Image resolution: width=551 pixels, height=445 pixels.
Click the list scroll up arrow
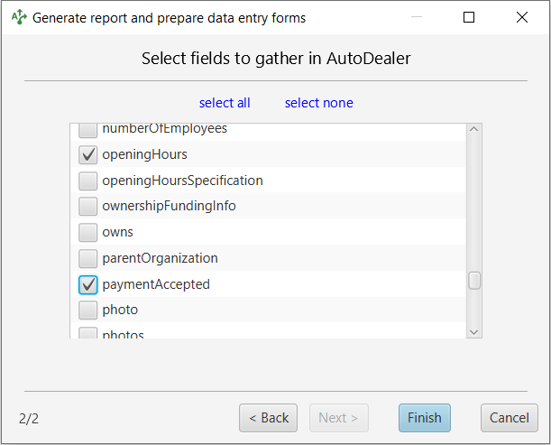pos(474,129)
